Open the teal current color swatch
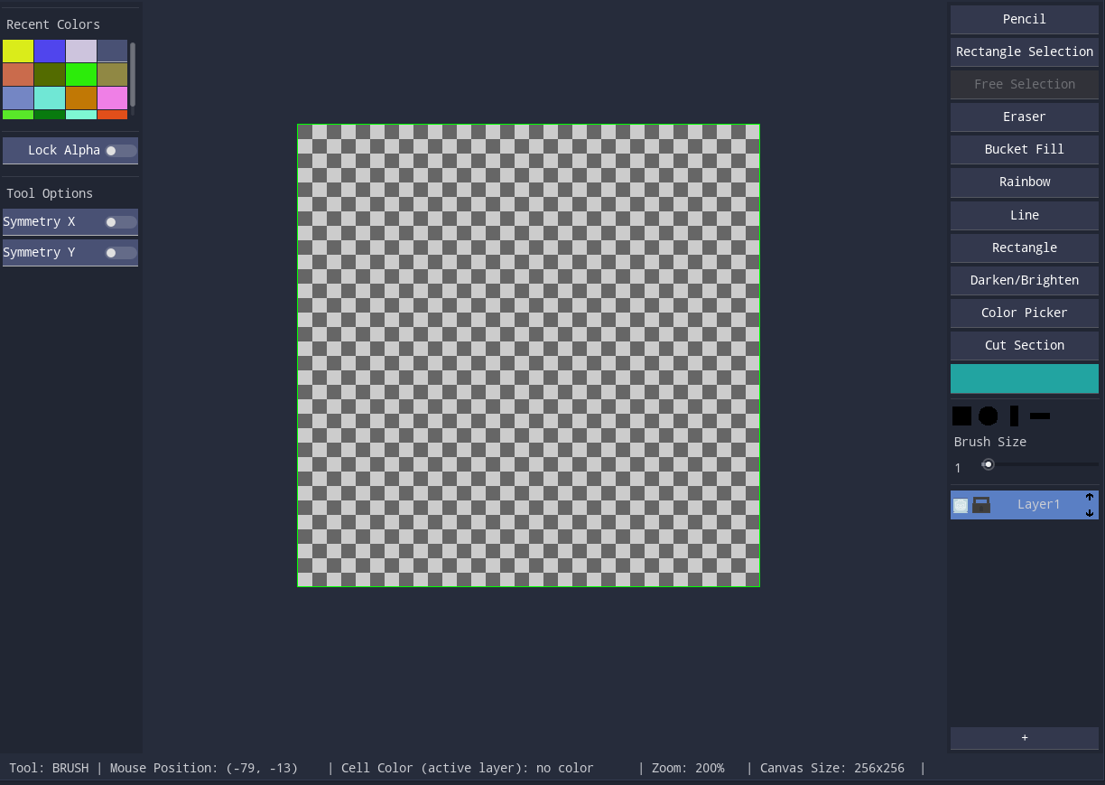 point(1024,379)
